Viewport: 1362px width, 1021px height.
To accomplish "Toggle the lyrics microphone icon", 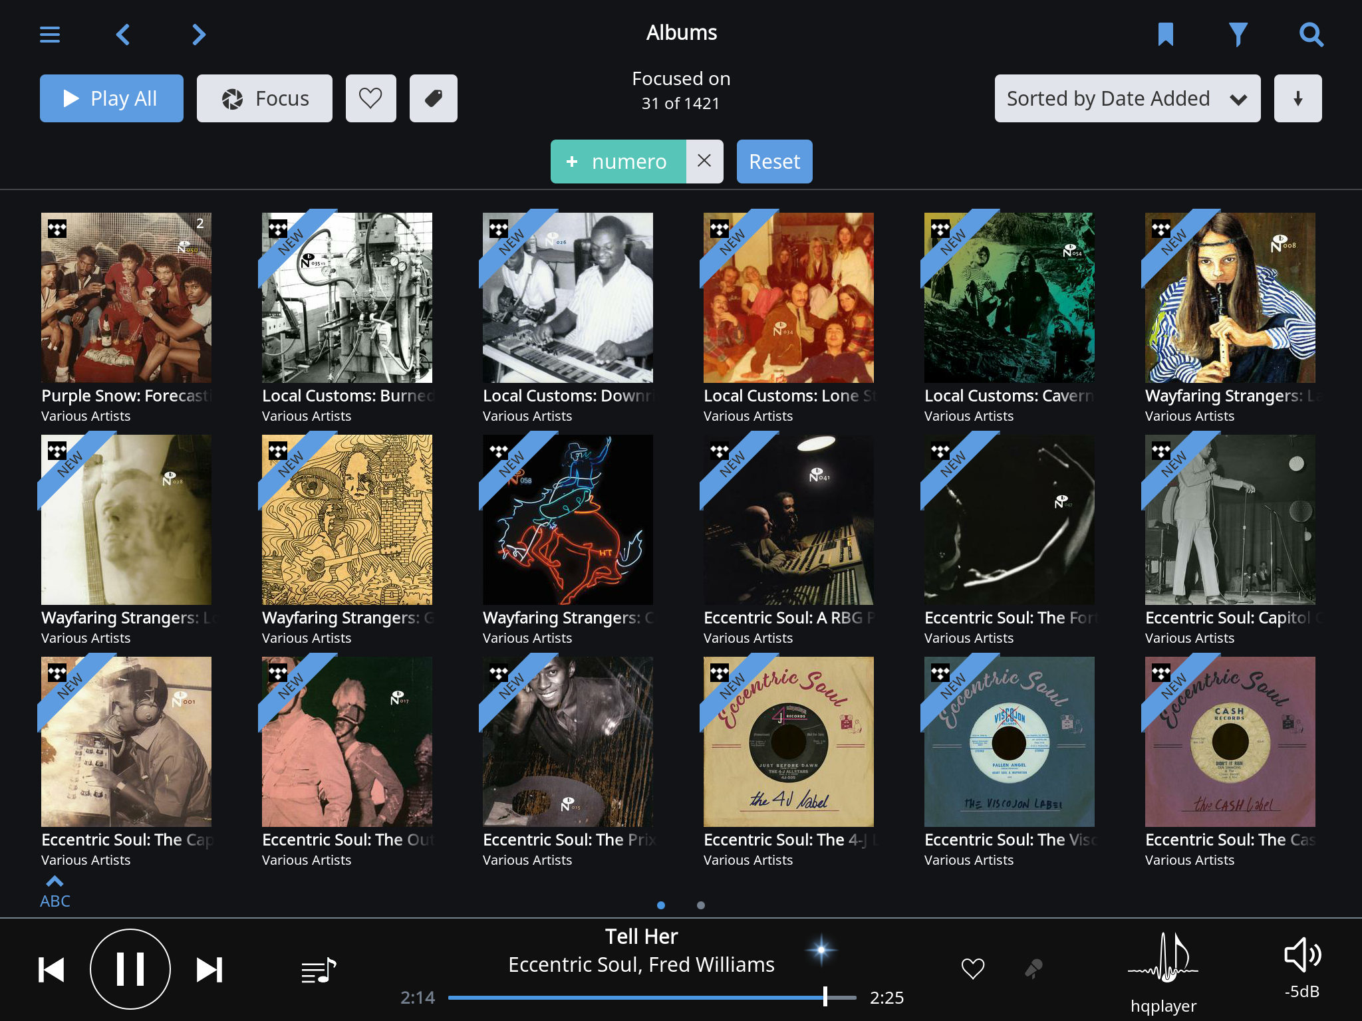I will coord(1033,969).
